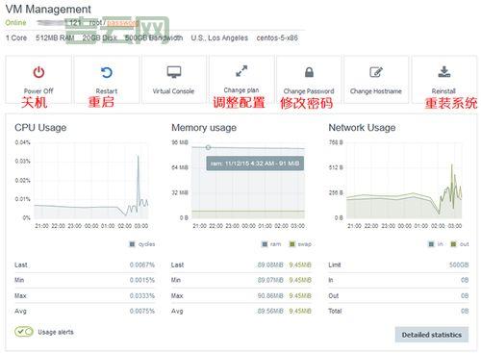Click the Reinstall label
481x353 pixels.
coord(443,91)
